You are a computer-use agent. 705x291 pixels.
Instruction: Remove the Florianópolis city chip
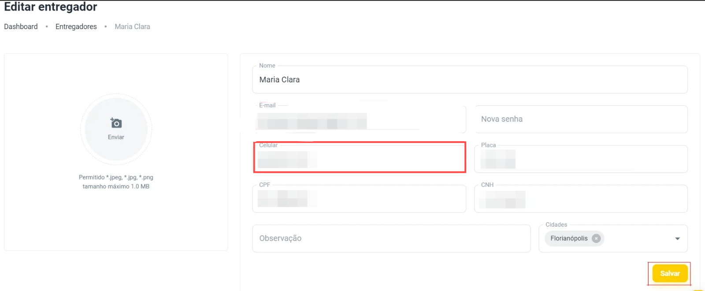point(596,239)
